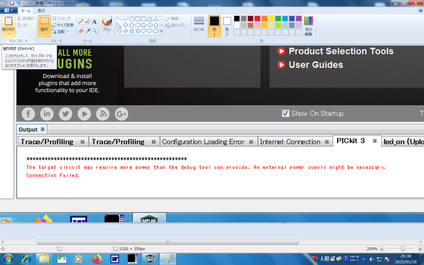
Task: Open the 回転 rotate dropdown
Action: [60, 32]
